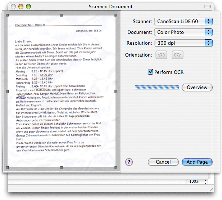
Task: Open the Resolution dropdown 300 dpi
Action: tap(184, 43)
